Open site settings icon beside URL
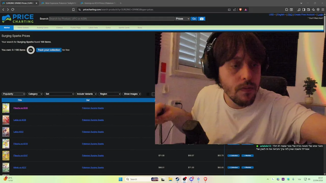This screenshot has width=326, height=183. tap(79, 10)
